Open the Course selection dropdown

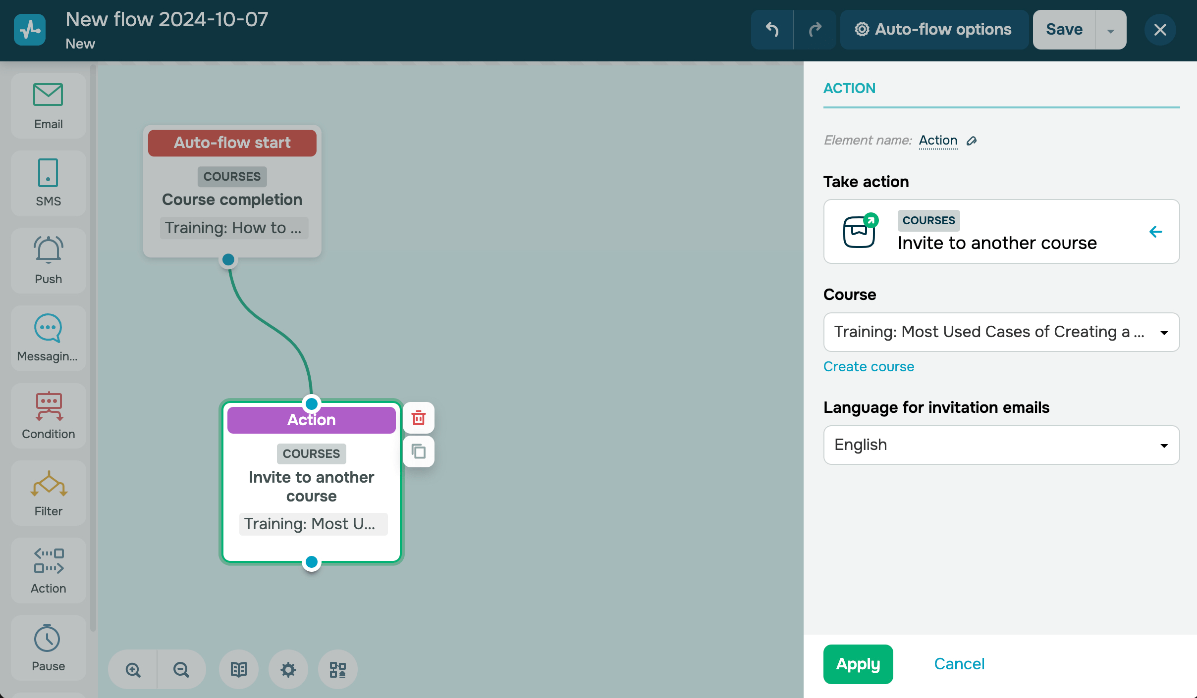1001,332
